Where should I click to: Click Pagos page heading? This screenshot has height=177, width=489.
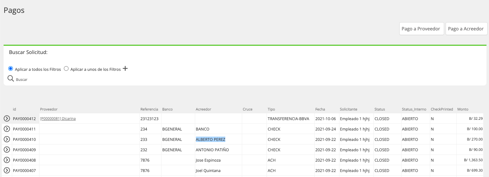coord(14,10)
